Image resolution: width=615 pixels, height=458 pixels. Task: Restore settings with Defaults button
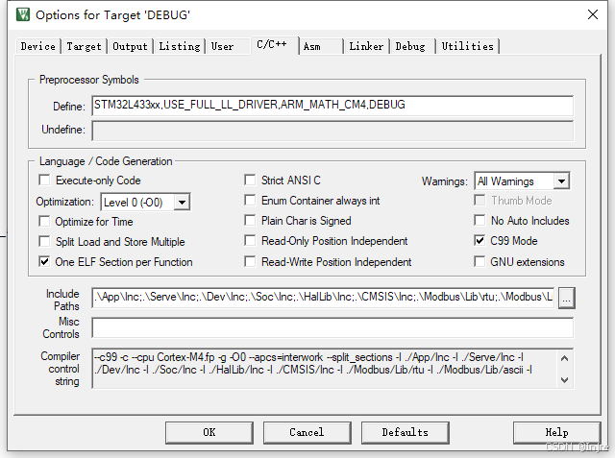[x=406, y=432]
